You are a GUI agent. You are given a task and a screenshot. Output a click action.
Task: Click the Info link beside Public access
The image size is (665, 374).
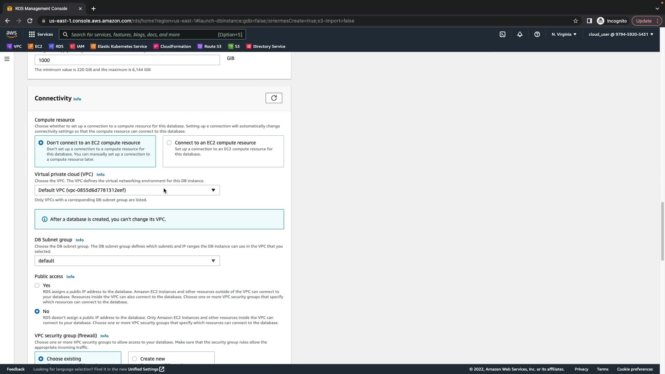pos(70,277)
